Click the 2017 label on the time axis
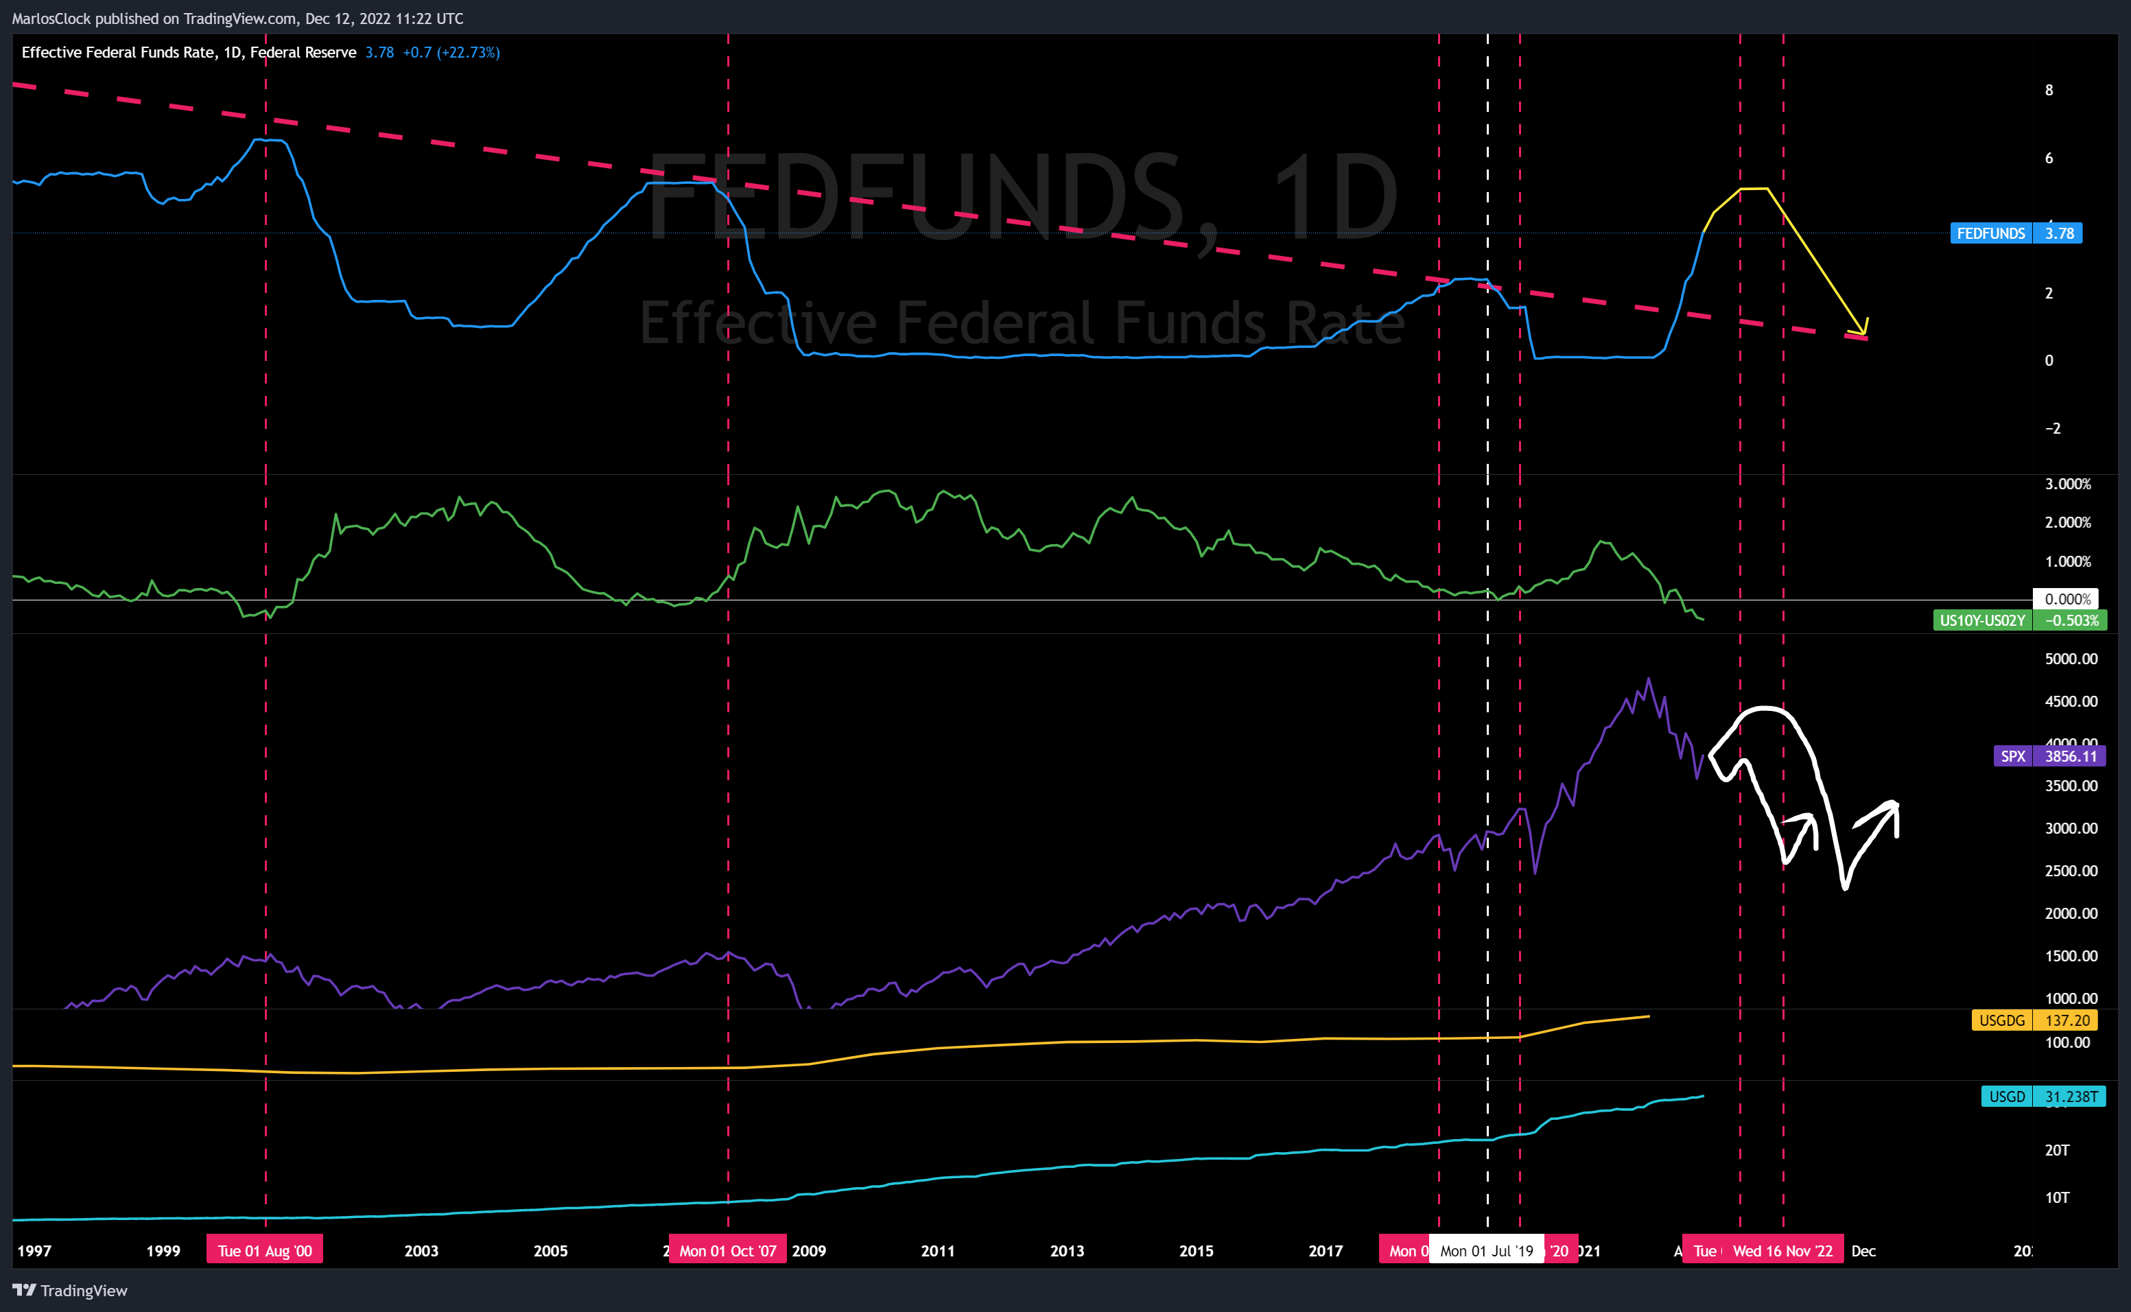Screen dimensions: 2131x1312 pyautogui.click(x=1326, y=1251)
